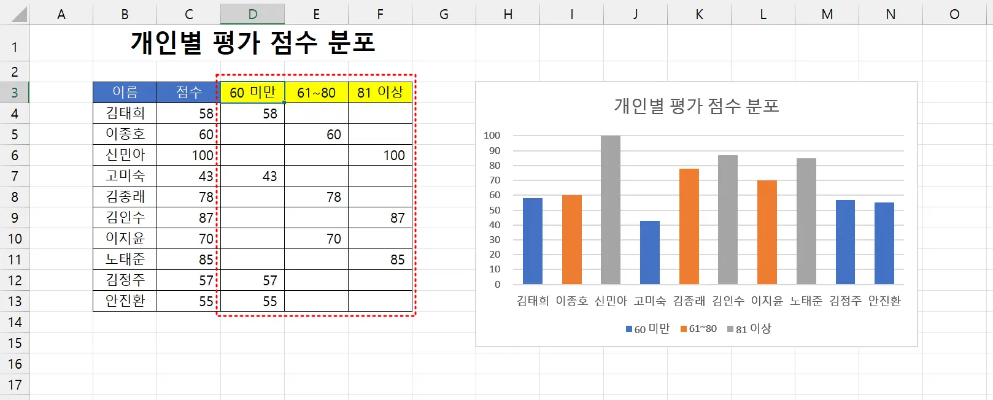Select cell 78 in the 61~80 column
Viewport: 993px width, 400px height.
316,197
